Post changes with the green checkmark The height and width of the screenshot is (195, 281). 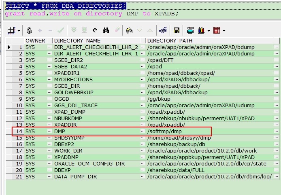61,30
